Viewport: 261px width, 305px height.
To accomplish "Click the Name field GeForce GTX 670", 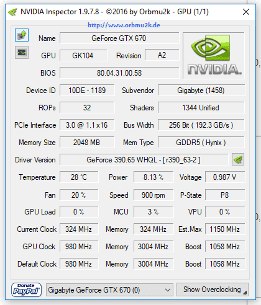I will 119,38.
